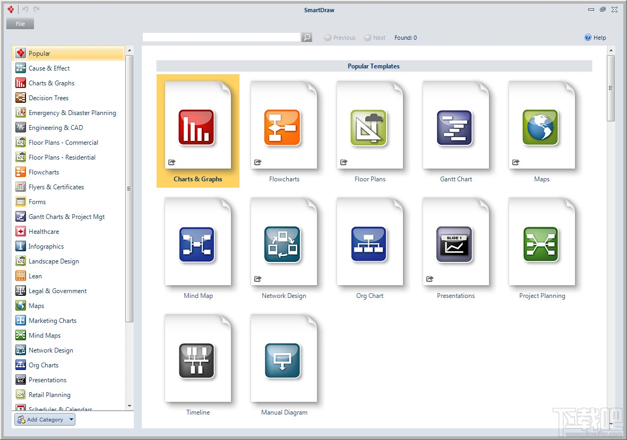Select Presentations in the sidebar
This screenshot has width=627, height=440.
pyautogui.click(x=68, y=380)
